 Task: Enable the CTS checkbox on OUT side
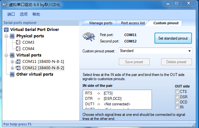(177, 92)
